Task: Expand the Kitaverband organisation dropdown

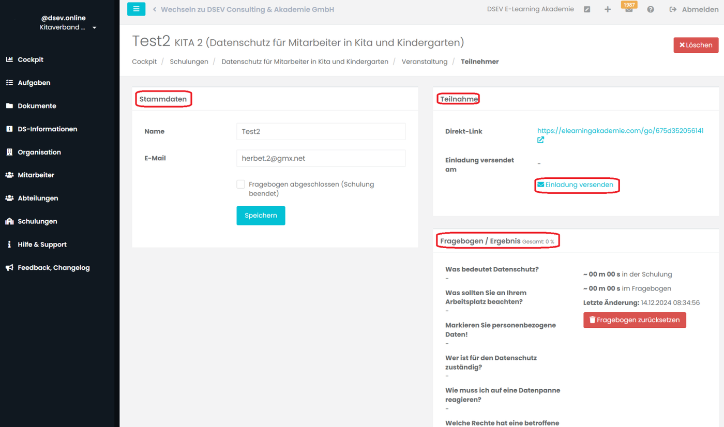Action: pyautogui.click(x=94, y=28)
